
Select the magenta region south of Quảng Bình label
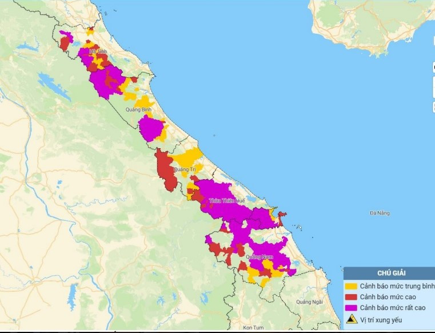[150, 128]
